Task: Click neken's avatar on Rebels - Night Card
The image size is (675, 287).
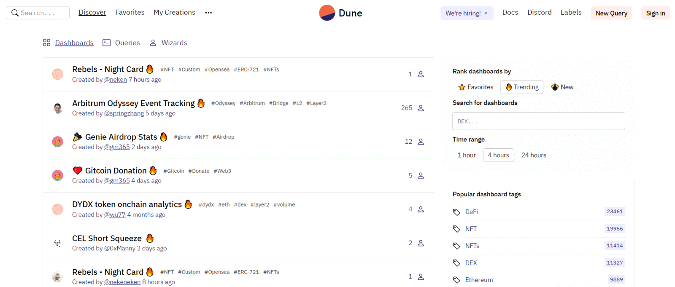Action: 58,74
